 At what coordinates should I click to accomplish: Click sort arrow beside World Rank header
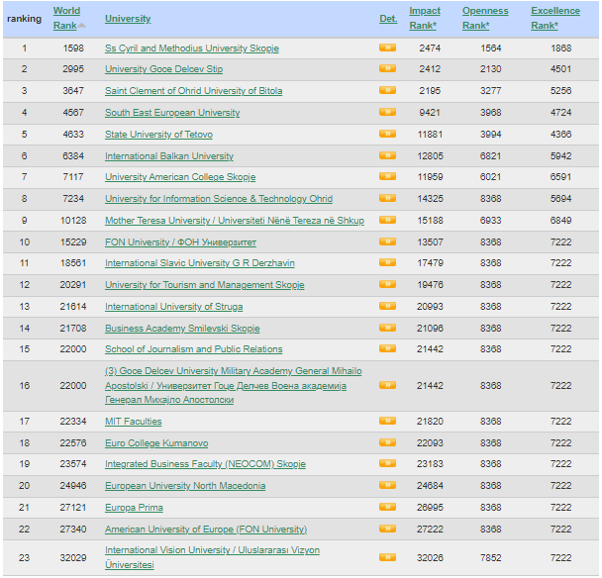coord(82,25)
